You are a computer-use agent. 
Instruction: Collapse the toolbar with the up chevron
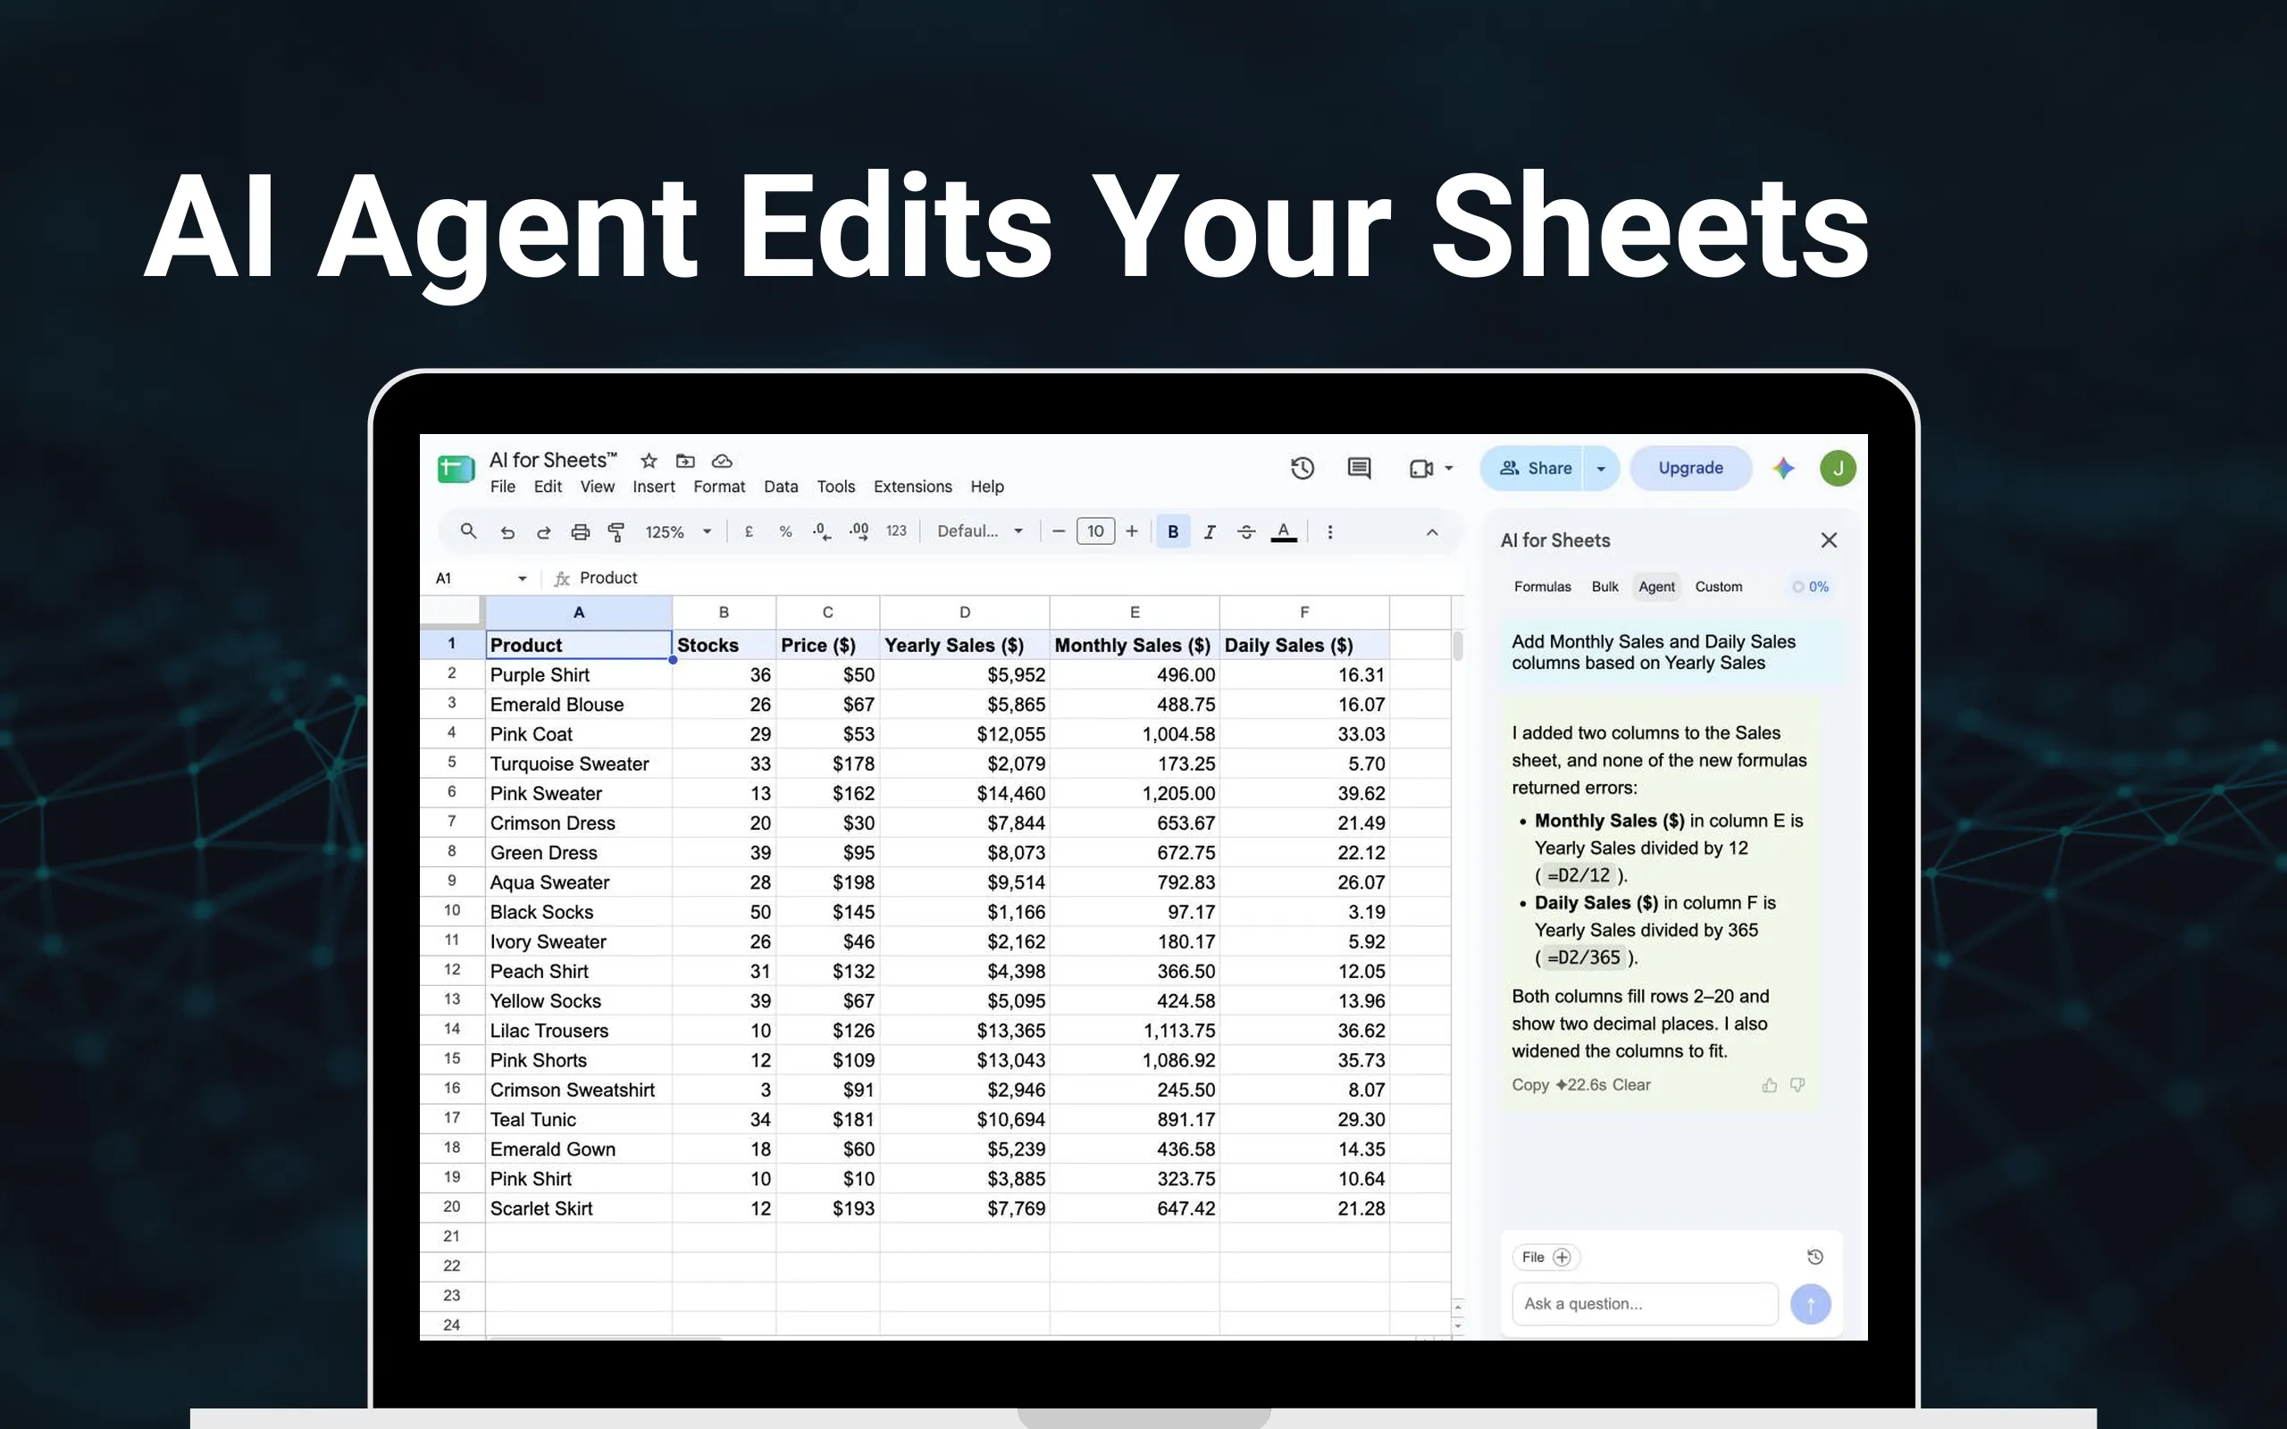pos(1432,532)
